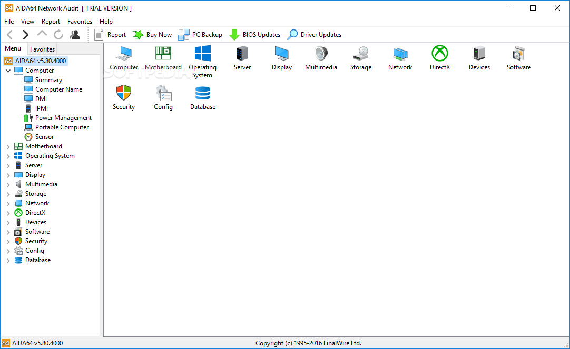Screen dimensions: 570x349
Task: Open the Display icon in main pane
Action: pyautogui.click(x=282, y=53)
